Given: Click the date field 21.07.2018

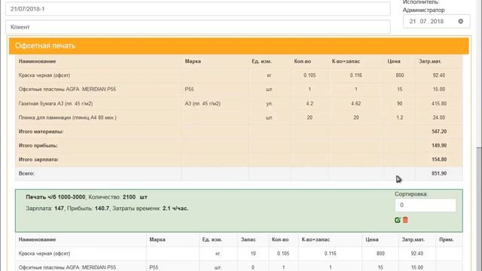Looking at the screenshot, I should click(x=437, y=21).
